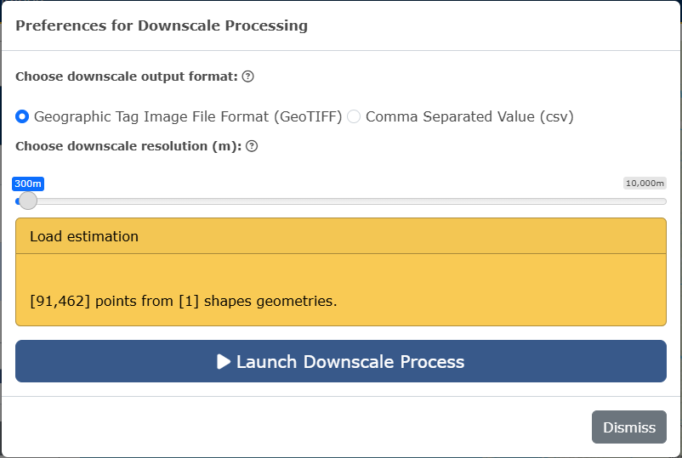
Task: Choose the Geographic Tag Image File Format label
Action: (x=188, y=116)
